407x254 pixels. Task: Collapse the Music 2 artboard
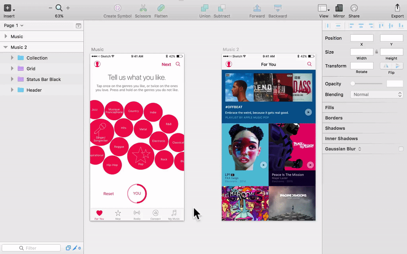pos(6,47)
